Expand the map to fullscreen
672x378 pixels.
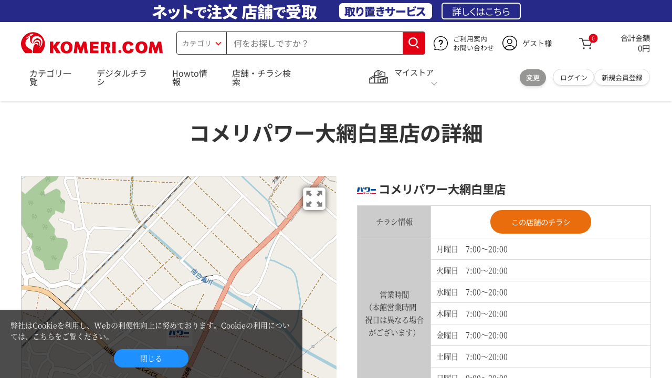tap(314, 199)
